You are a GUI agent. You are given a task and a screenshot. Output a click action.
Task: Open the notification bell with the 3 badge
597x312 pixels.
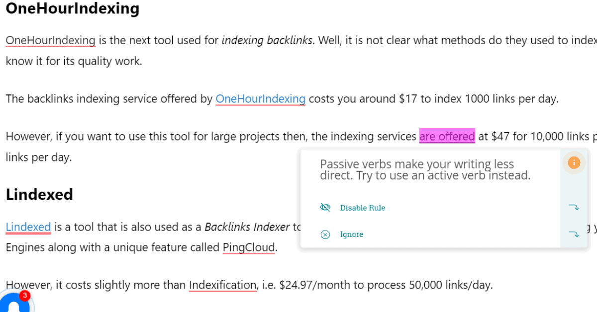click(x=14, y=303)
